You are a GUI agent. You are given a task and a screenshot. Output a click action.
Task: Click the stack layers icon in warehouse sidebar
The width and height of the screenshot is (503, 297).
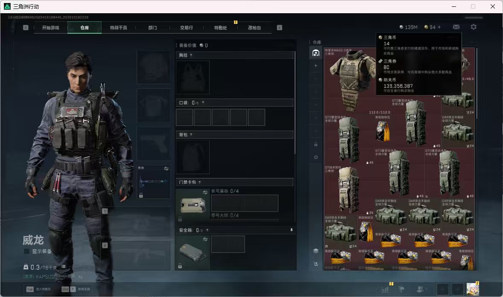(316, 251)
